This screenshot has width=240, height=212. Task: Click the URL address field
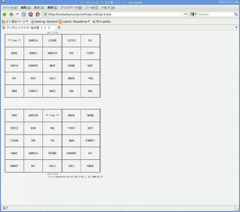tap(113, 15)
